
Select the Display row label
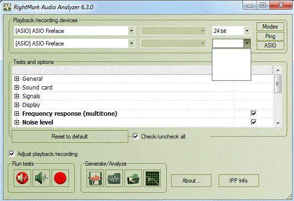[31, 105]
